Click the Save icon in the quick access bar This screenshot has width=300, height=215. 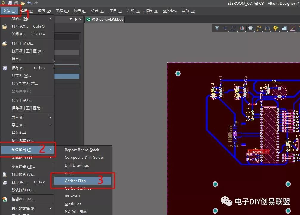point(10,3)
